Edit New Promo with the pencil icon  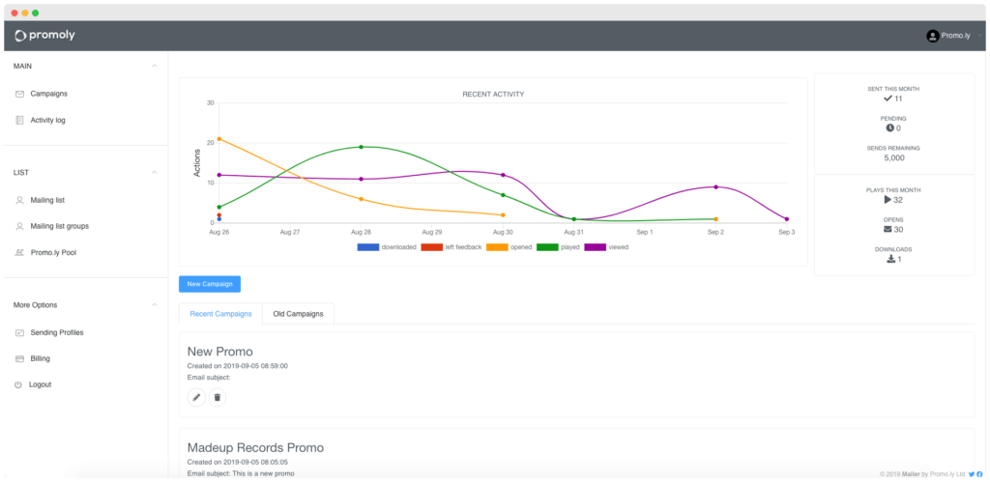pos(196,397)
